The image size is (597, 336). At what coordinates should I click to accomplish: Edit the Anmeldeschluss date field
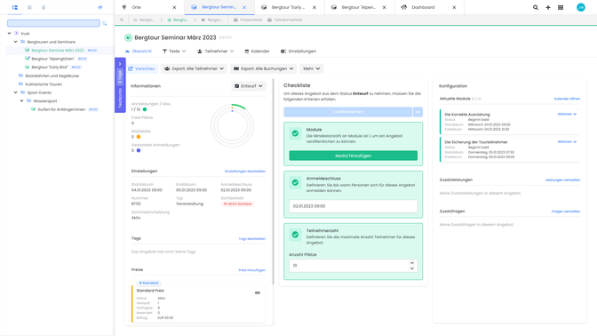pos(353,206)
